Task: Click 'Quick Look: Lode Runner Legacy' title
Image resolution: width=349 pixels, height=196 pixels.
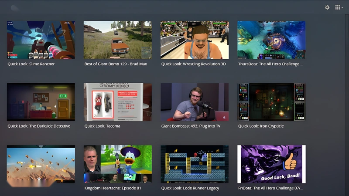Action: (190, 188)
